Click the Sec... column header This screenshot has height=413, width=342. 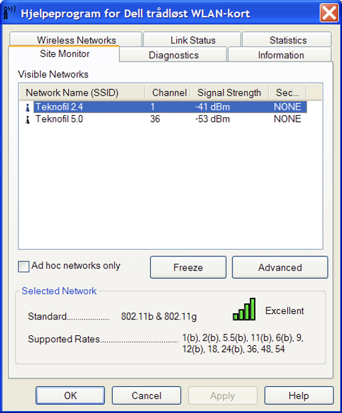click(x=287, y=92)
